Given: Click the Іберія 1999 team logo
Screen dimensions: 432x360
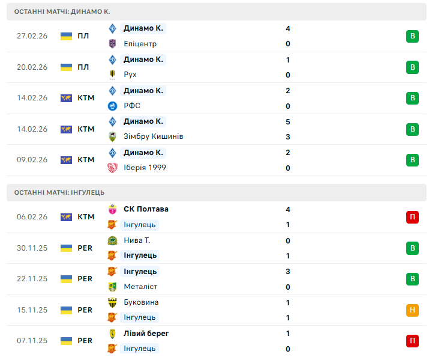Looking at the screenshot, I should tap(112, 168).
